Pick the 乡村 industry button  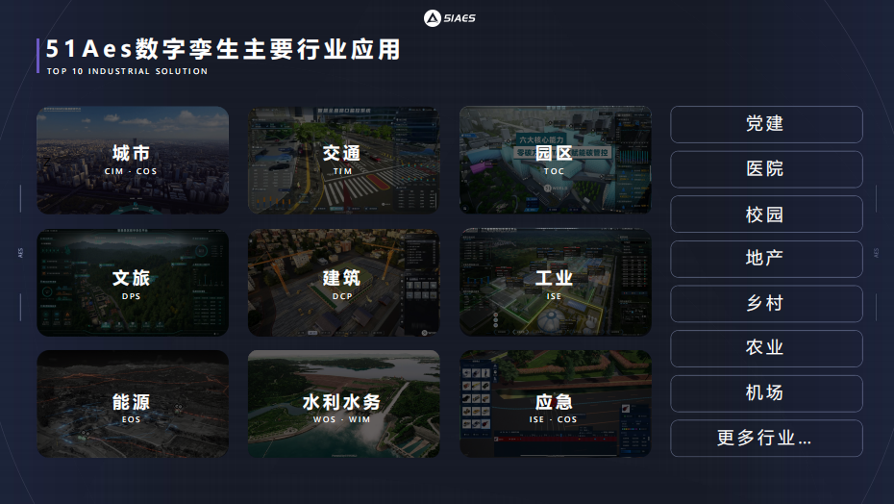click(x=766, y=304)
